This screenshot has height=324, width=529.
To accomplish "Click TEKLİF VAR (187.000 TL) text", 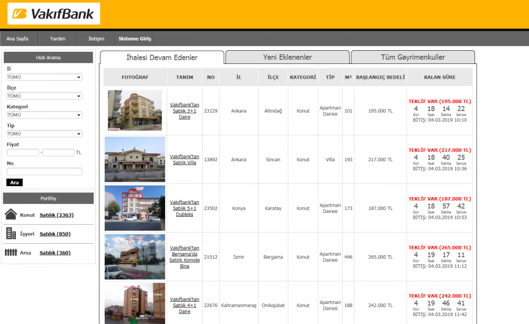I will tap(440, 199).
